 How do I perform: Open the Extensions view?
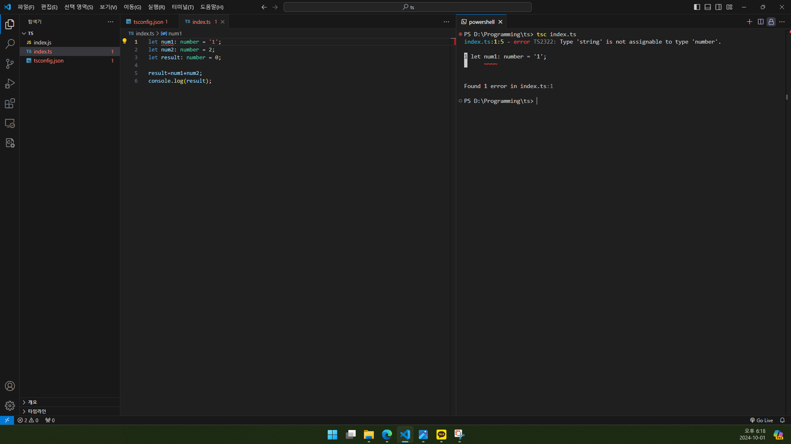(x=10, y=103)
